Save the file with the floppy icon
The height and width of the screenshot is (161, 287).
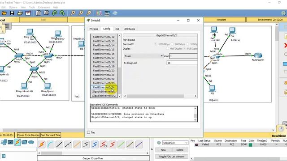point(12,13)
